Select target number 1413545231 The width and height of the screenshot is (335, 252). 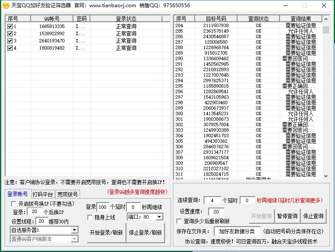pyautogui.click(x=216, y=114)
